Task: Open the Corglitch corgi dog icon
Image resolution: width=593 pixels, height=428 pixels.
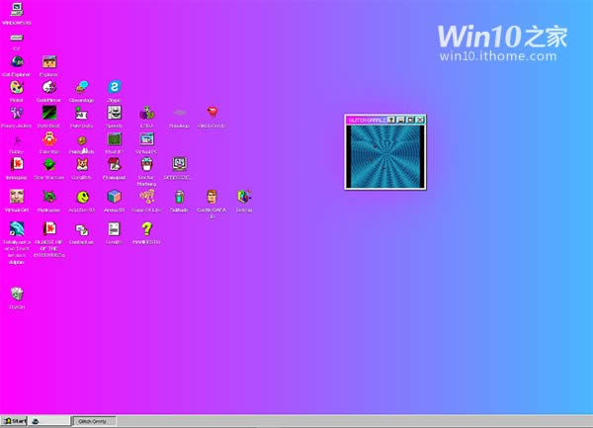Action: 82,164
